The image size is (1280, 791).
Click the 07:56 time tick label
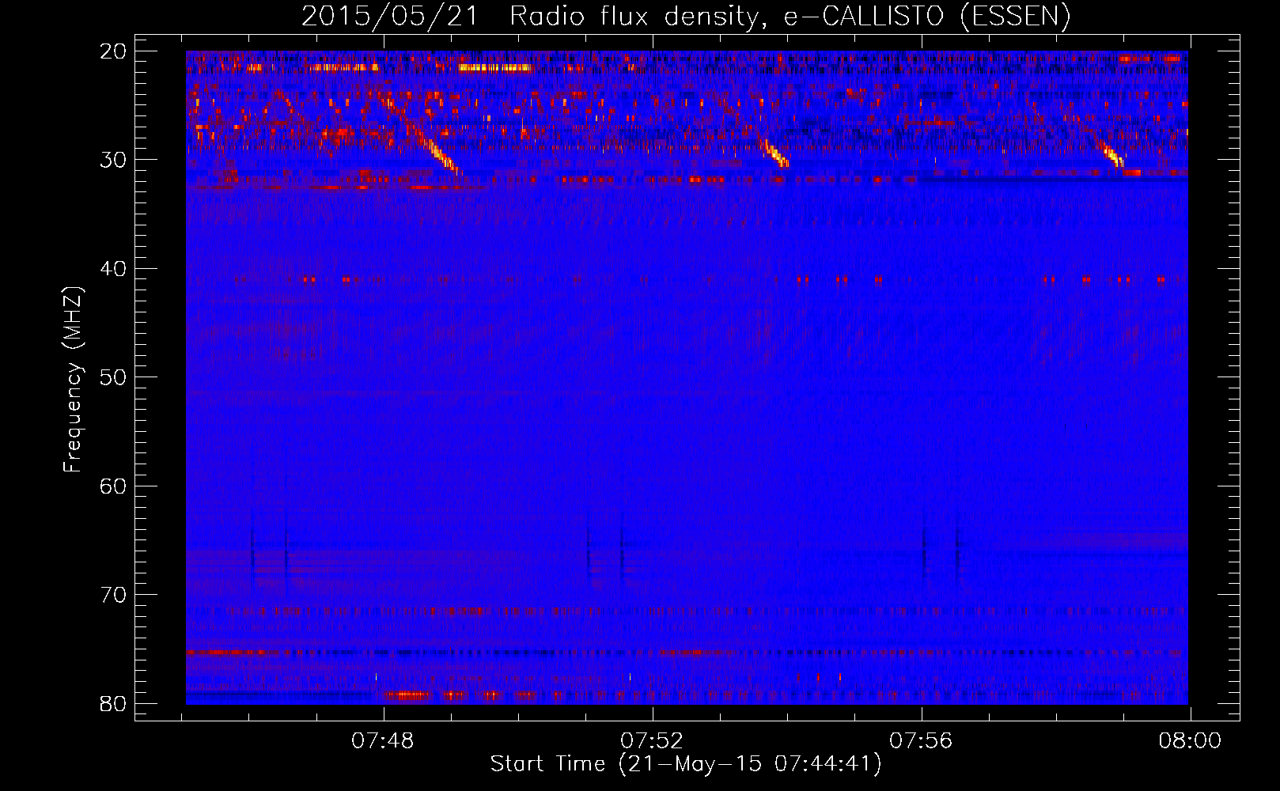click(x=921, y=741)
